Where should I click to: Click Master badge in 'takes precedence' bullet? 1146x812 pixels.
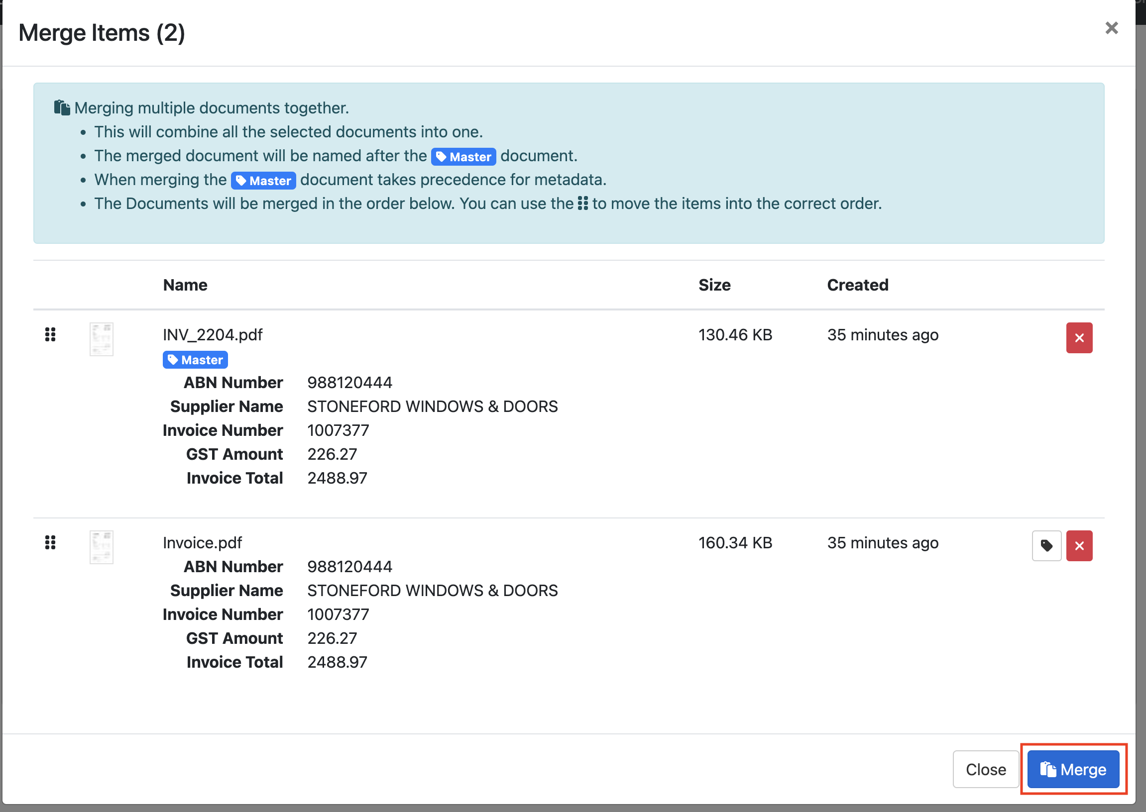pos(263,181)
